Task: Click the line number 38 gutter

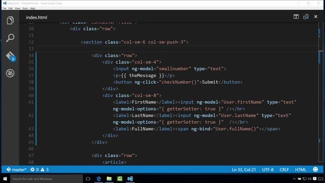Action: coord(31,82)
